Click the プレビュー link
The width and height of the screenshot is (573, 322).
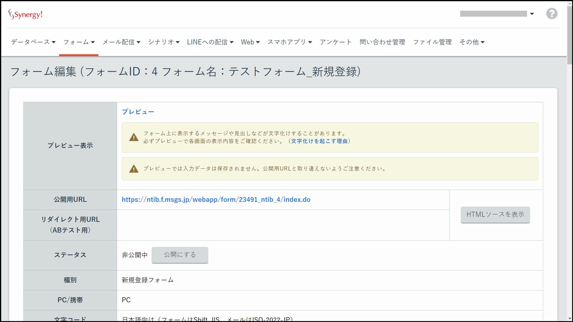[x=138, y=112]
